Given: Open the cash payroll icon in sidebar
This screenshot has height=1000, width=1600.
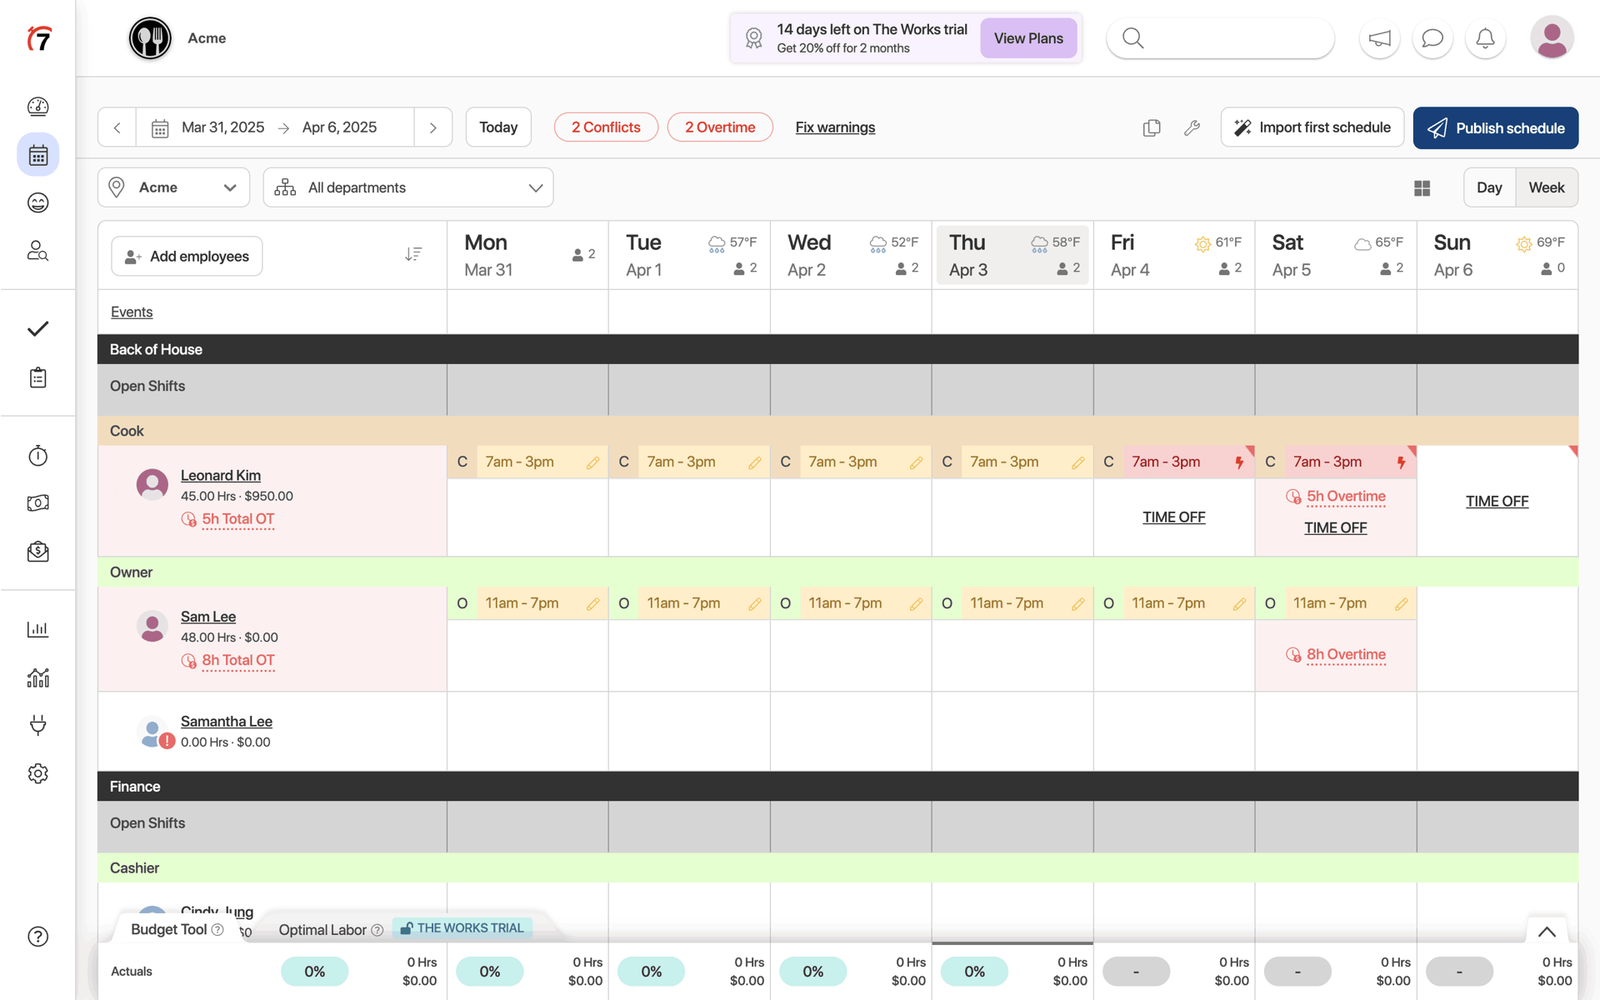Looking at the screenshot, I should pos(38,503).
